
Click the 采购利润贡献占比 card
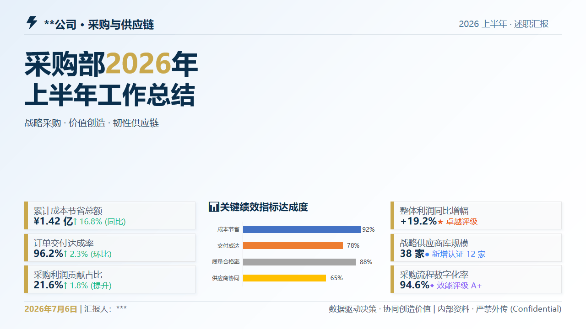110,279
